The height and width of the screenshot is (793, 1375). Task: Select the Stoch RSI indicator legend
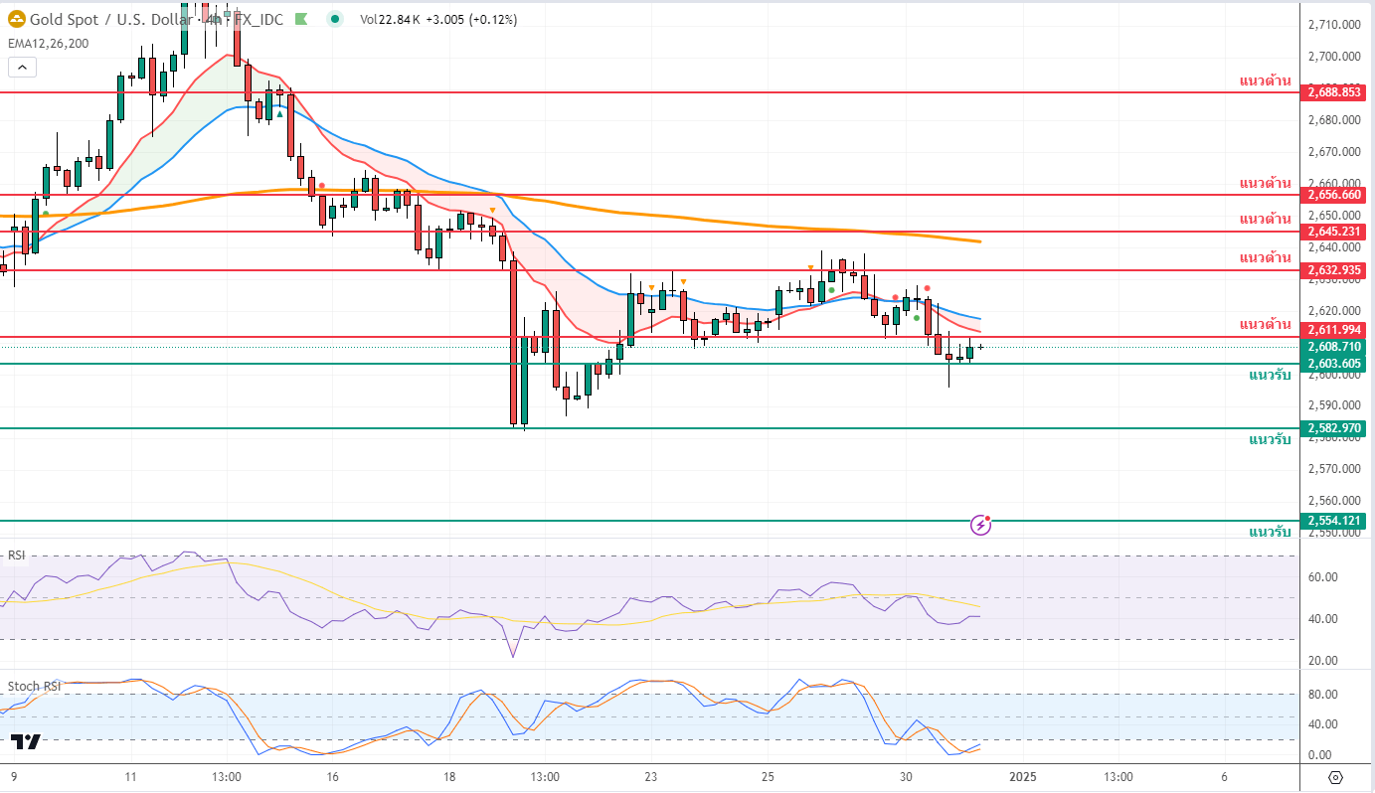coord(34,687)
